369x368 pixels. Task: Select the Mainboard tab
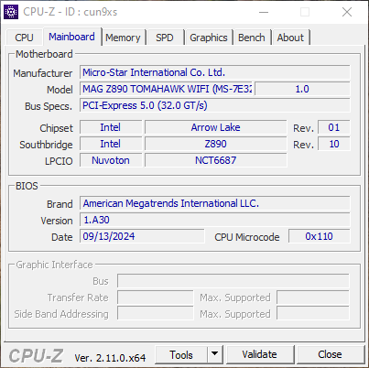click(71, 37)
